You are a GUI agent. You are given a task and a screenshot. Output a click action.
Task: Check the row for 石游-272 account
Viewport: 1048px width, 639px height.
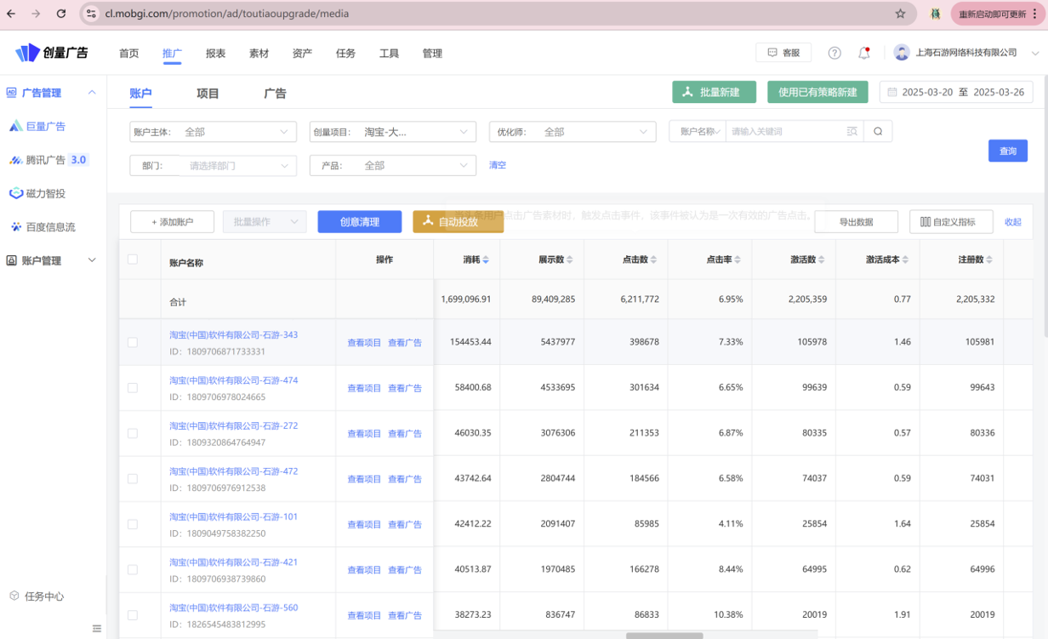[x=132, y=433]
